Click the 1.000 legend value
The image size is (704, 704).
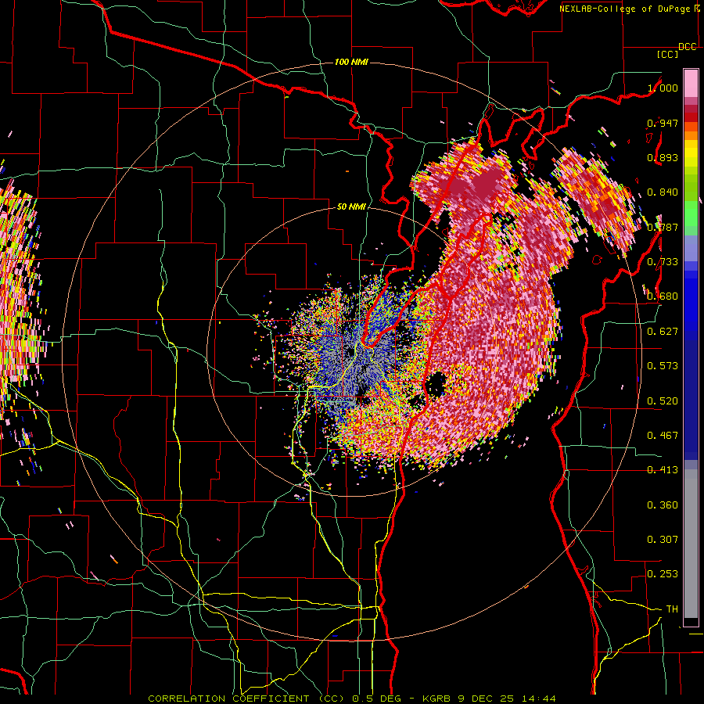[x=663, y=88]
